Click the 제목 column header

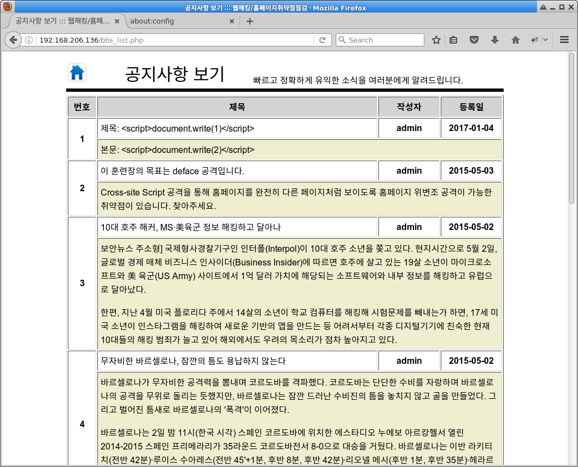point(237,107)
